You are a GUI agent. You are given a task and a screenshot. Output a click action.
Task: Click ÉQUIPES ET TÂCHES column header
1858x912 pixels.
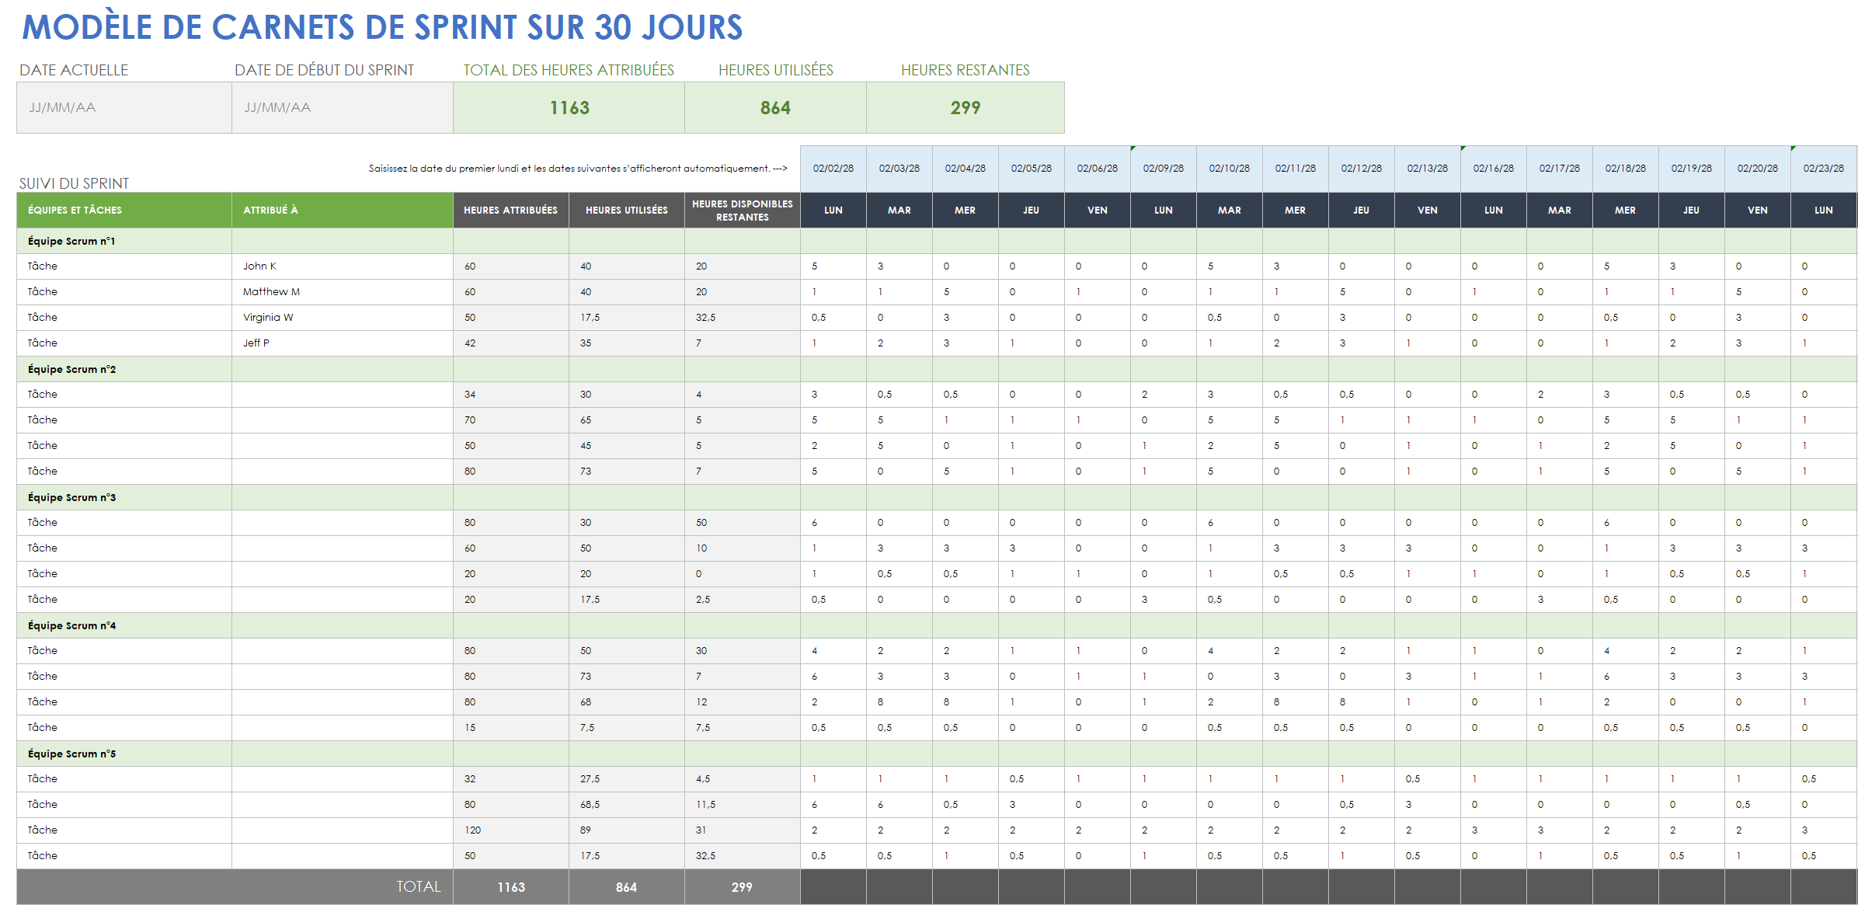coord(124,211)
